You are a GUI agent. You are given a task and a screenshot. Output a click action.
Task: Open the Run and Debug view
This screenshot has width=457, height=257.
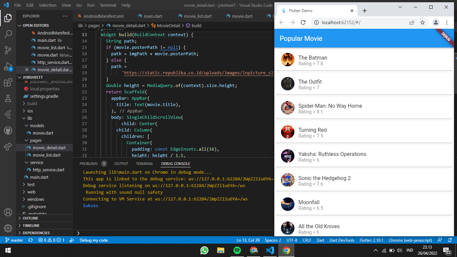pos(8,66)
